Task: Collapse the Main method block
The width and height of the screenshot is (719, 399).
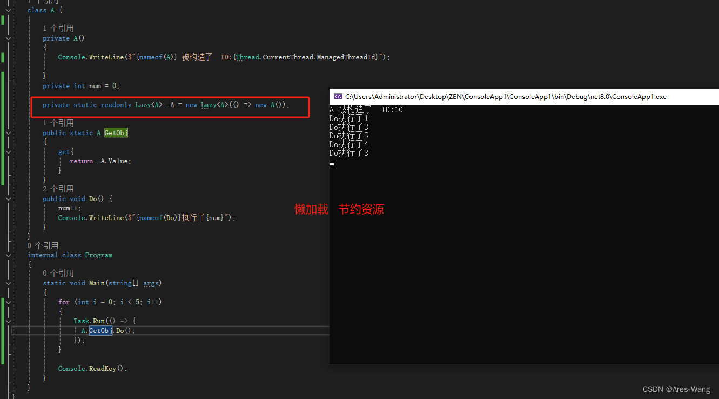Action: click(8, 283)
